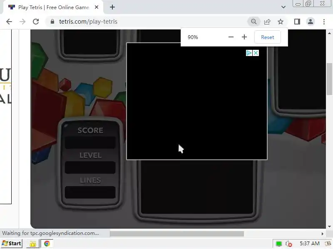Share this page via the share icon
333x249 pixels.
click(x=267, y=22)
